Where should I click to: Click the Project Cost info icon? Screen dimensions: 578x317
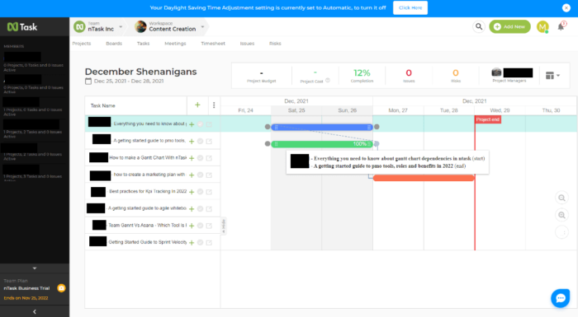328,81
